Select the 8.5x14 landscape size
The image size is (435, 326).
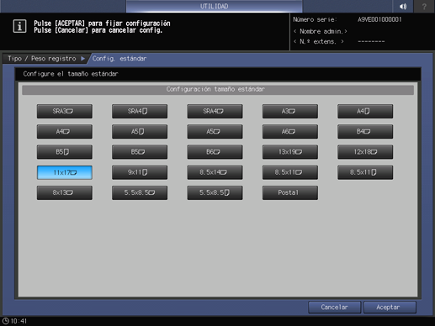215,172
